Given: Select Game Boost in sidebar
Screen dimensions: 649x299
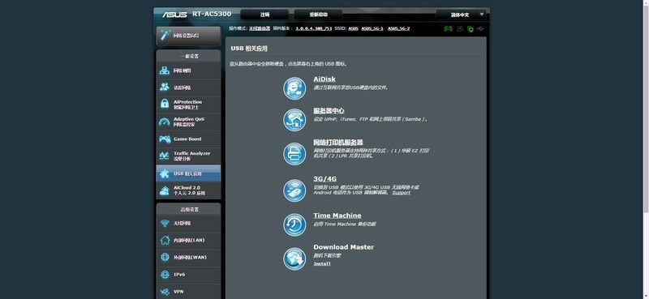Looking at the screenshot, I should coord(188,139).
